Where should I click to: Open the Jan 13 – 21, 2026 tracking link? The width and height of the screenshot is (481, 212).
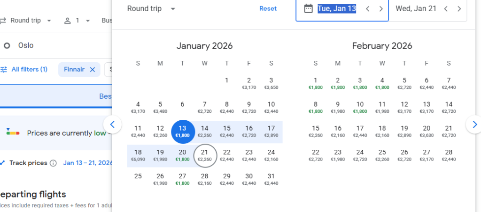tap(87, 163)
